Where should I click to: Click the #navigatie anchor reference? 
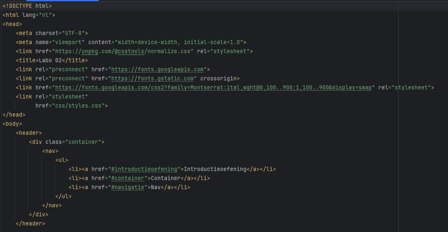coord(127,187)
